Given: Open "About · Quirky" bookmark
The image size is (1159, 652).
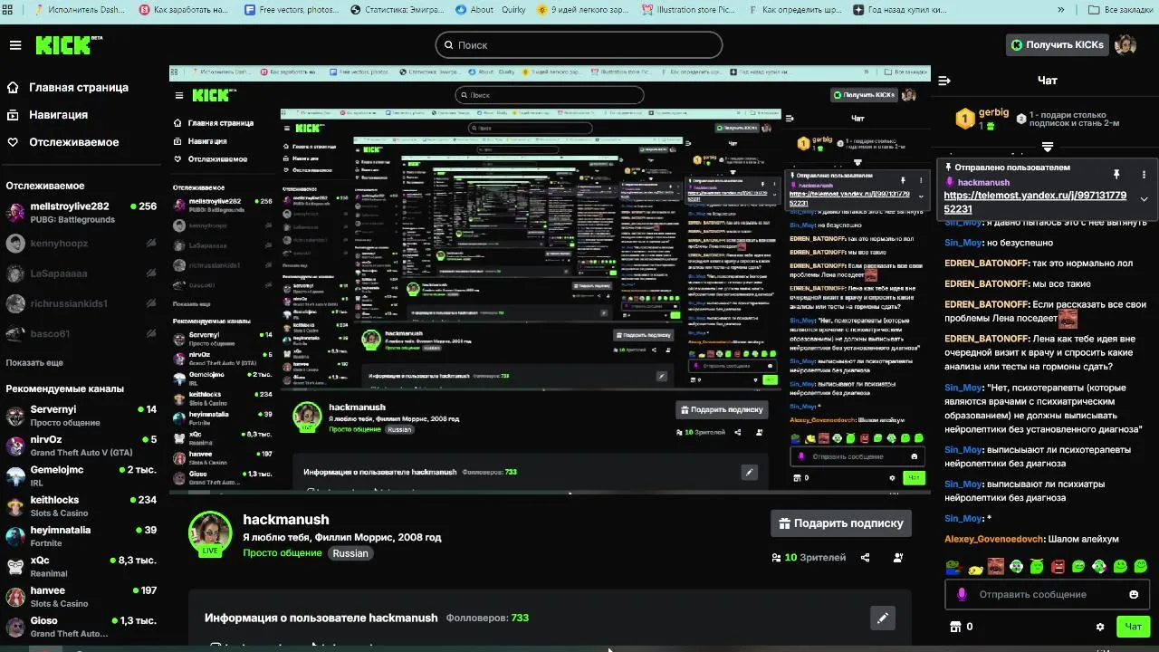Looking at the screenshot, I should click(x=490, y=10).
